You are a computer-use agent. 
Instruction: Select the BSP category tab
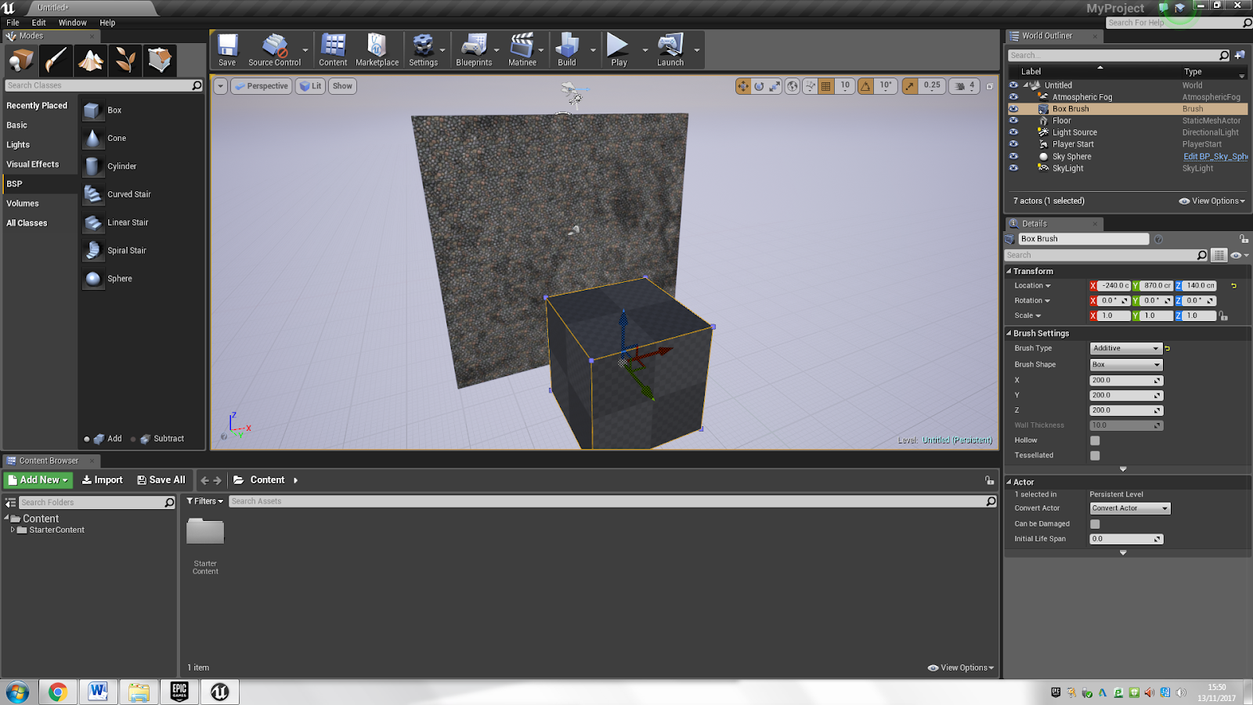coord(40,184)
